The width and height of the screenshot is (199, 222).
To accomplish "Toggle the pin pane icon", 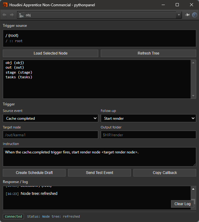I will point(187,15).
